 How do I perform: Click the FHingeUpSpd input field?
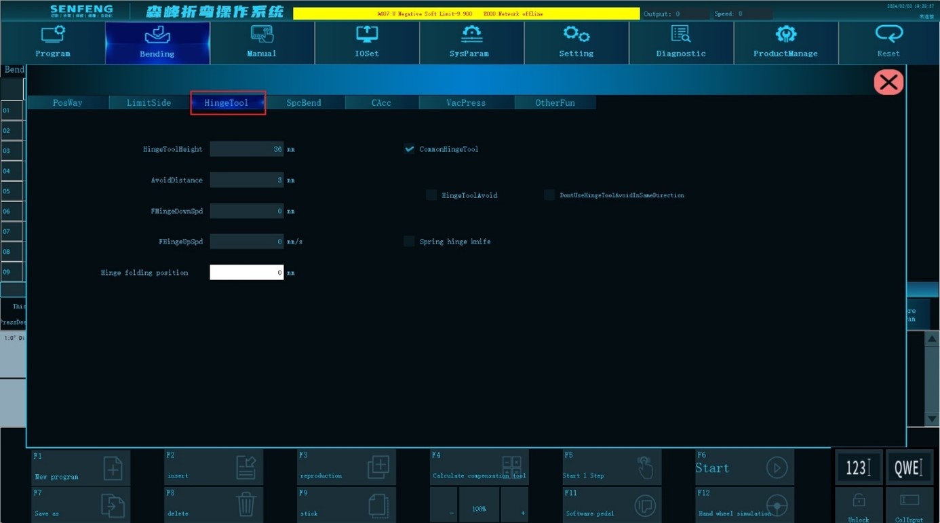tap(247, 241)
